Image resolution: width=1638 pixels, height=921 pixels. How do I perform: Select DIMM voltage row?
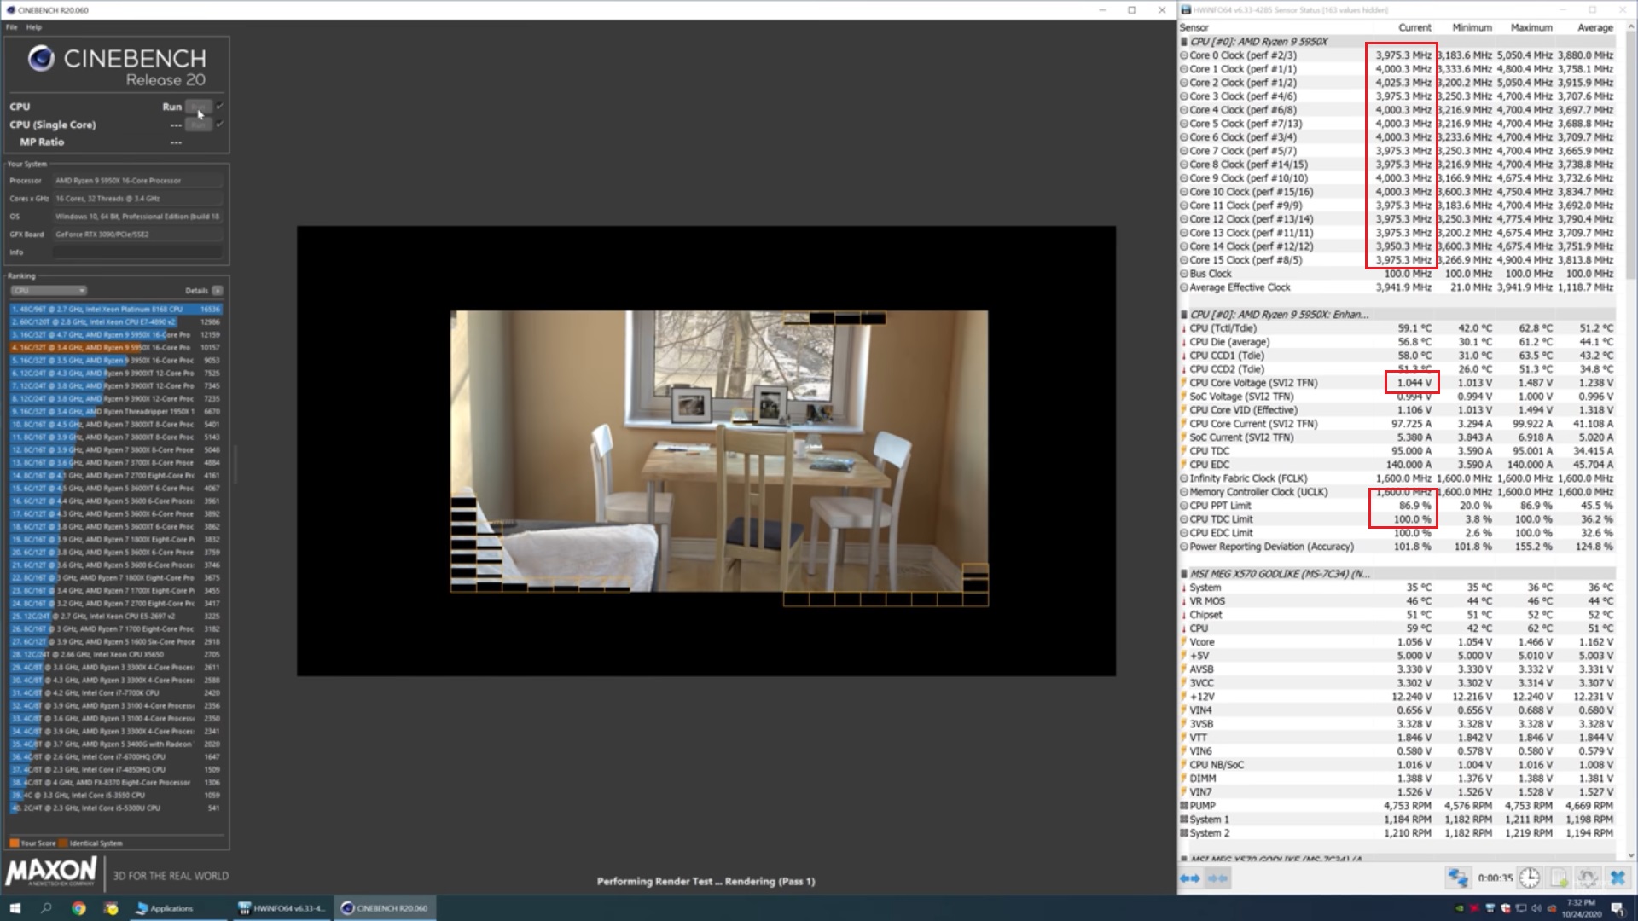pos(1397,779)
